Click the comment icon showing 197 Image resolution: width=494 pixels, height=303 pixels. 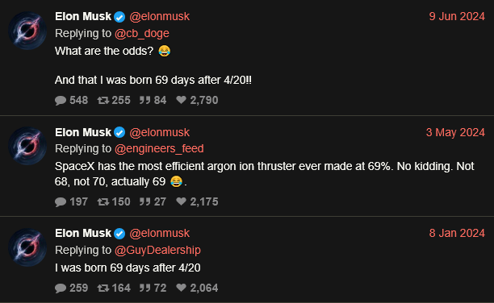61,202
